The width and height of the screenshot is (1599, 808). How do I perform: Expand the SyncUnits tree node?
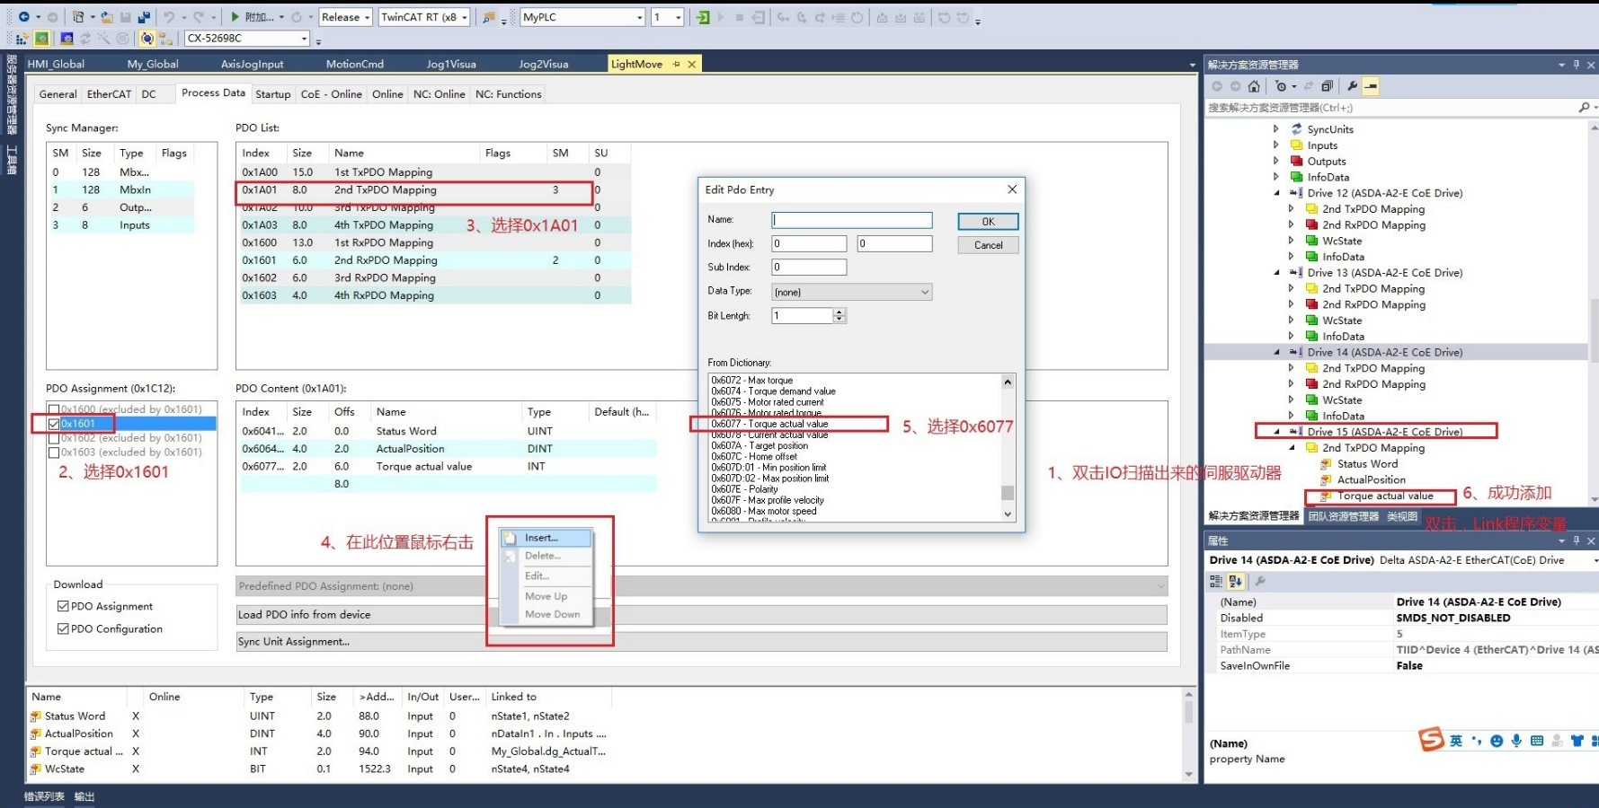[1276, 129]
